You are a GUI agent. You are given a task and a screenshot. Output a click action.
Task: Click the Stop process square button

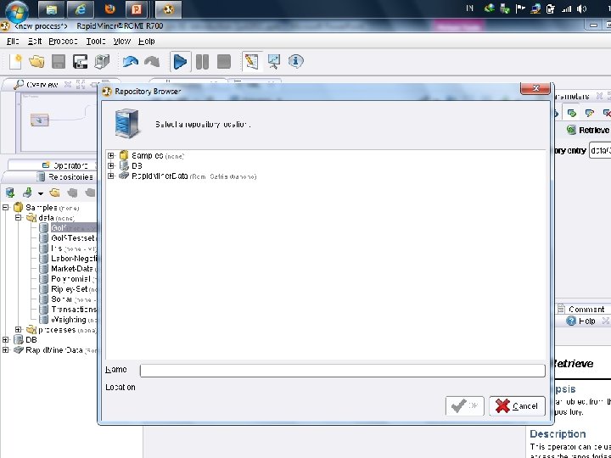[224, 62]
